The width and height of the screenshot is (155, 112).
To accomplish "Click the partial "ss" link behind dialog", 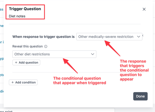I will pos(2,10).
